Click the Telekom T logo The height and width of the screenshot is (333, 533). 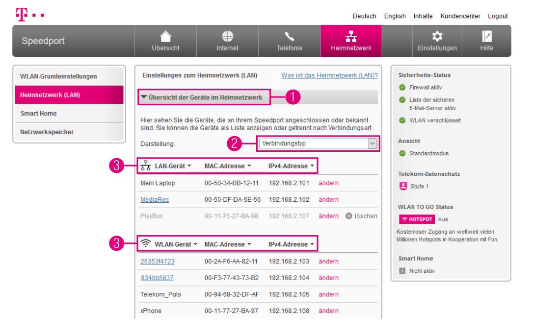(x=29, y=15)
